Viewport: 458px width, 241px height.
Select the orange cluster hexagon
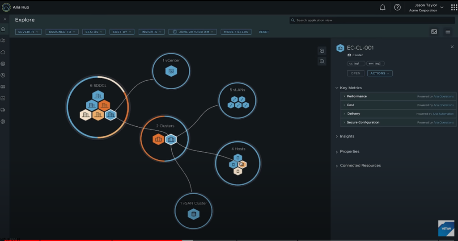tap(158, 139)
